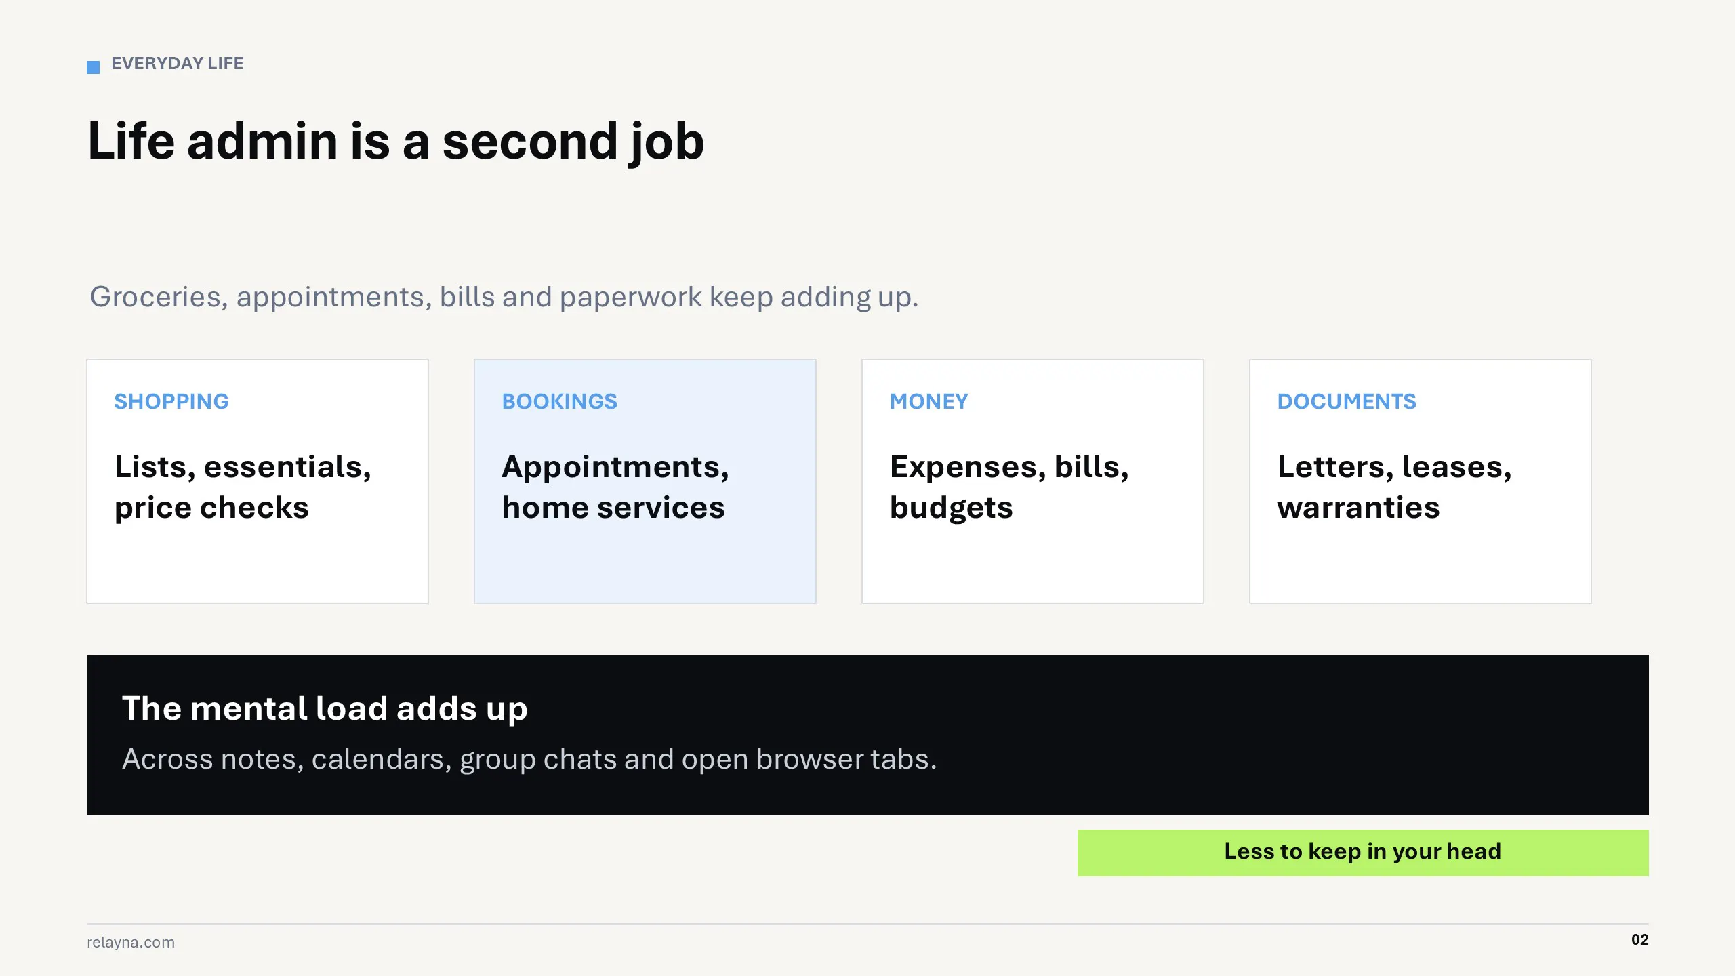Select the EVERYDAY LIFE section label

(178, 64)
